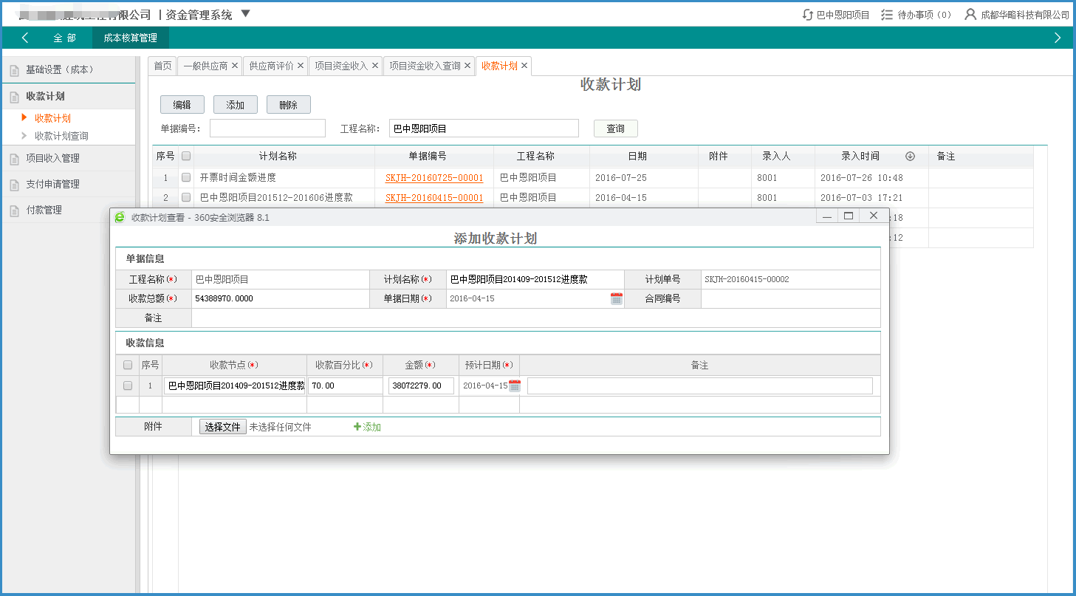The height and width of the screenshot is (596, 1076).
Task: Click the 编辑 button
Action: 182,105
